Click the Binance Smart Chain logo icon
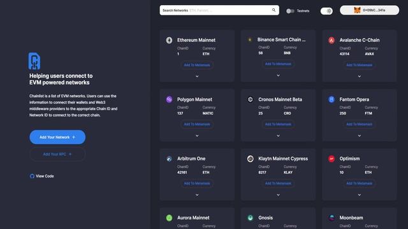 [250, 39]
